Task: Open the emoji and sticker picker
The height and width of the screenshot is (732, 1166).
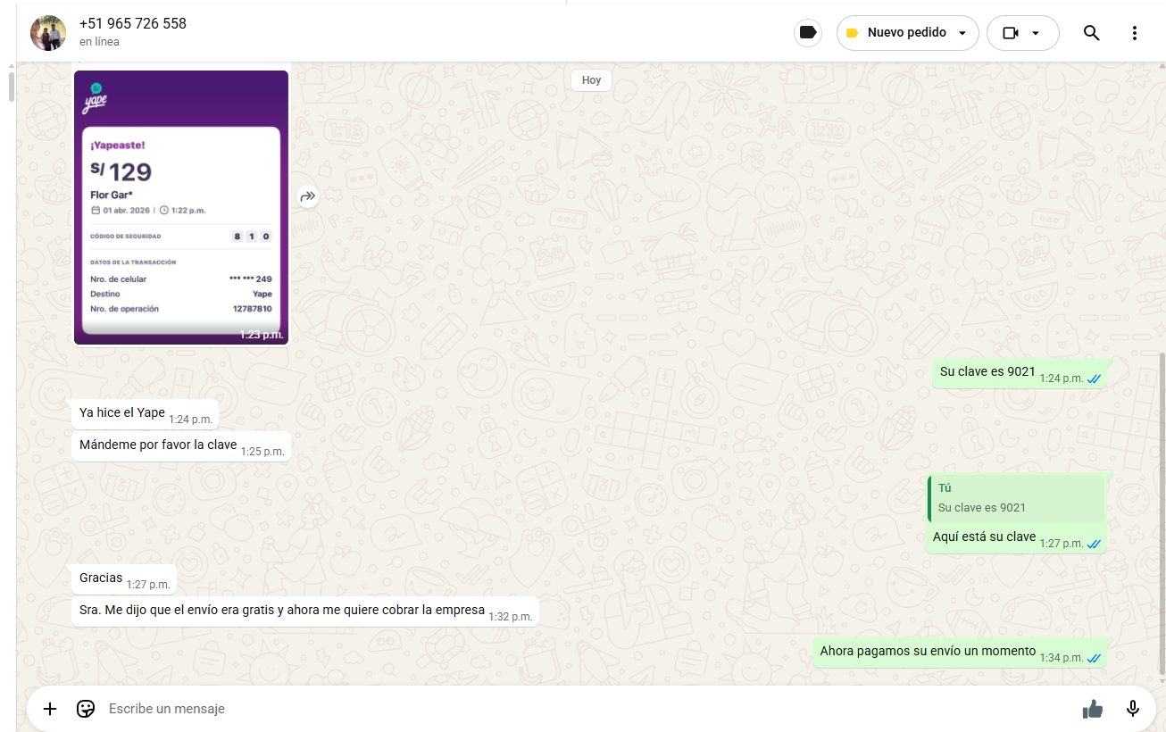Action: [86, 709]
